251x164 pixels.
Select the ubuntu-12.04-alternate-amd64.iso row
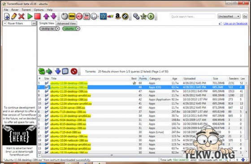tap(141, 104)
